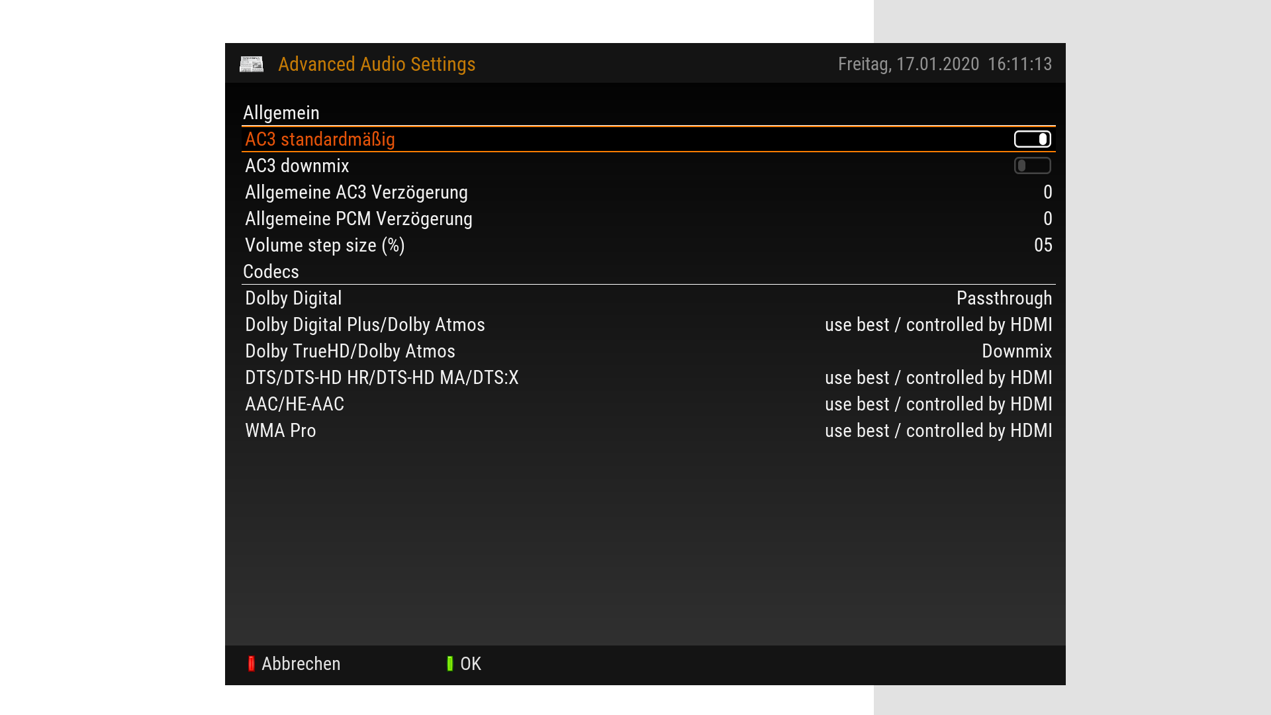Enable the AC3 downmix switch

pos(1032,166)
